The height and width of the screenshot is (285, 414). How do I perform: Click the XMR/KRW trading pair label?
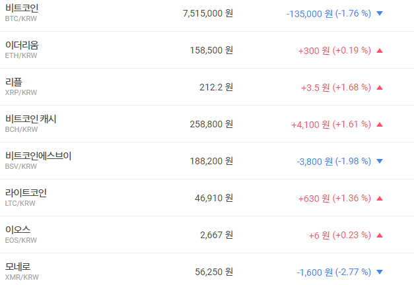21,278
